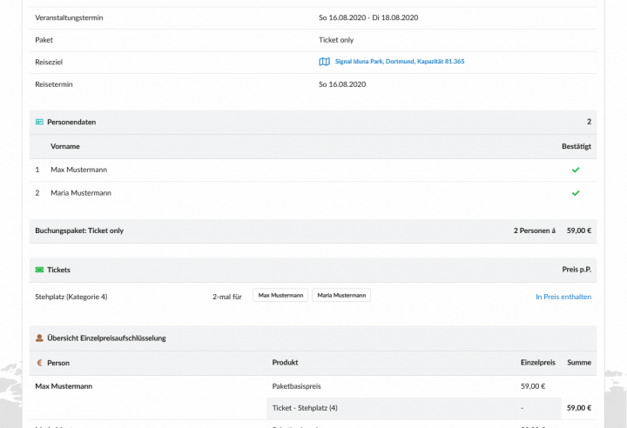Click the Produkt column header

286,363
